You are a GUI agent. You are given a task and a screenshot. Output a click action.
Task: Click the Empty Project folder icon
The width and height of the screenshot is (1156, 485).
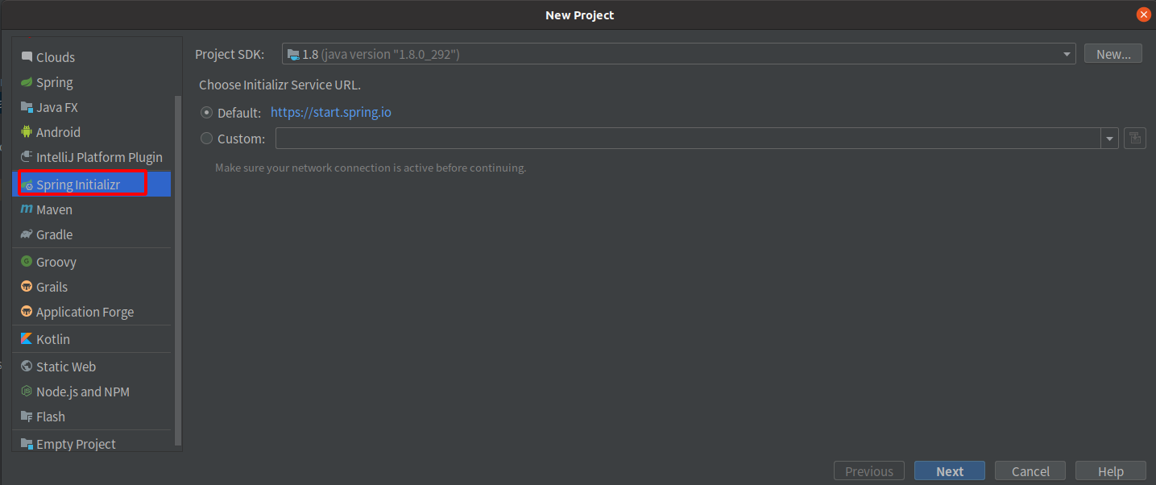click(27, 444)
